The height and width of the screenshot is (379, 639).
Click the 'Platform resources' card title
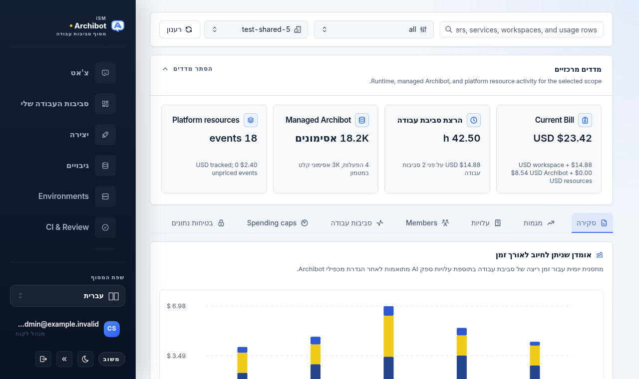(206, 120)
